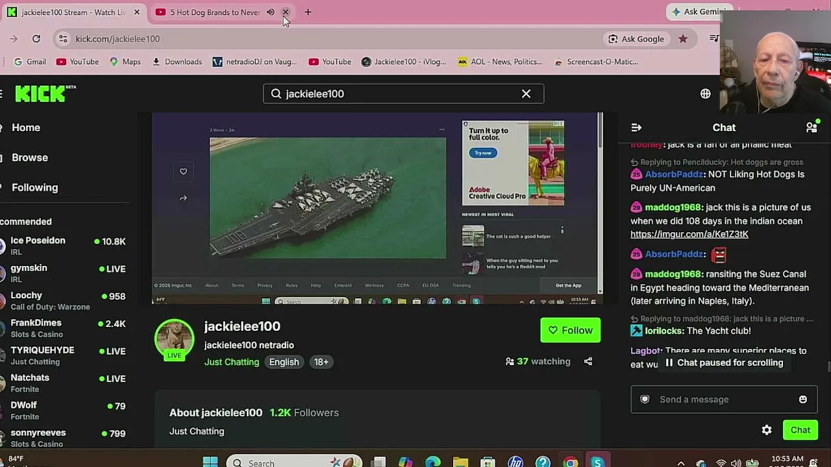831x467 pixels.
Task: Send message with the green Chat button
Action: tap(800, 430)
